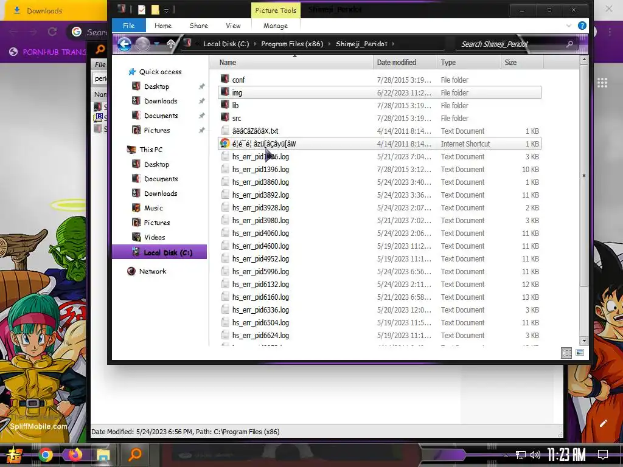The image size is (623, 467).
Task: Go back with the blue back arrow
Action: click(124, 44)
